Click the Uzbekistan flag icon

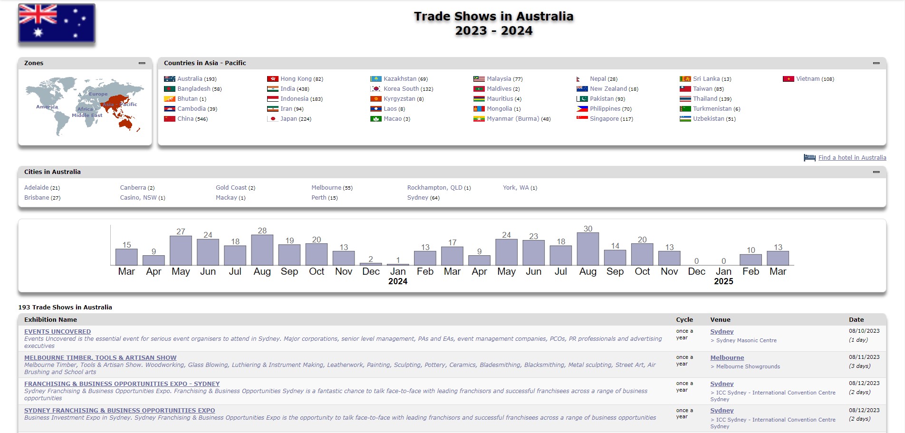[685, 119]
